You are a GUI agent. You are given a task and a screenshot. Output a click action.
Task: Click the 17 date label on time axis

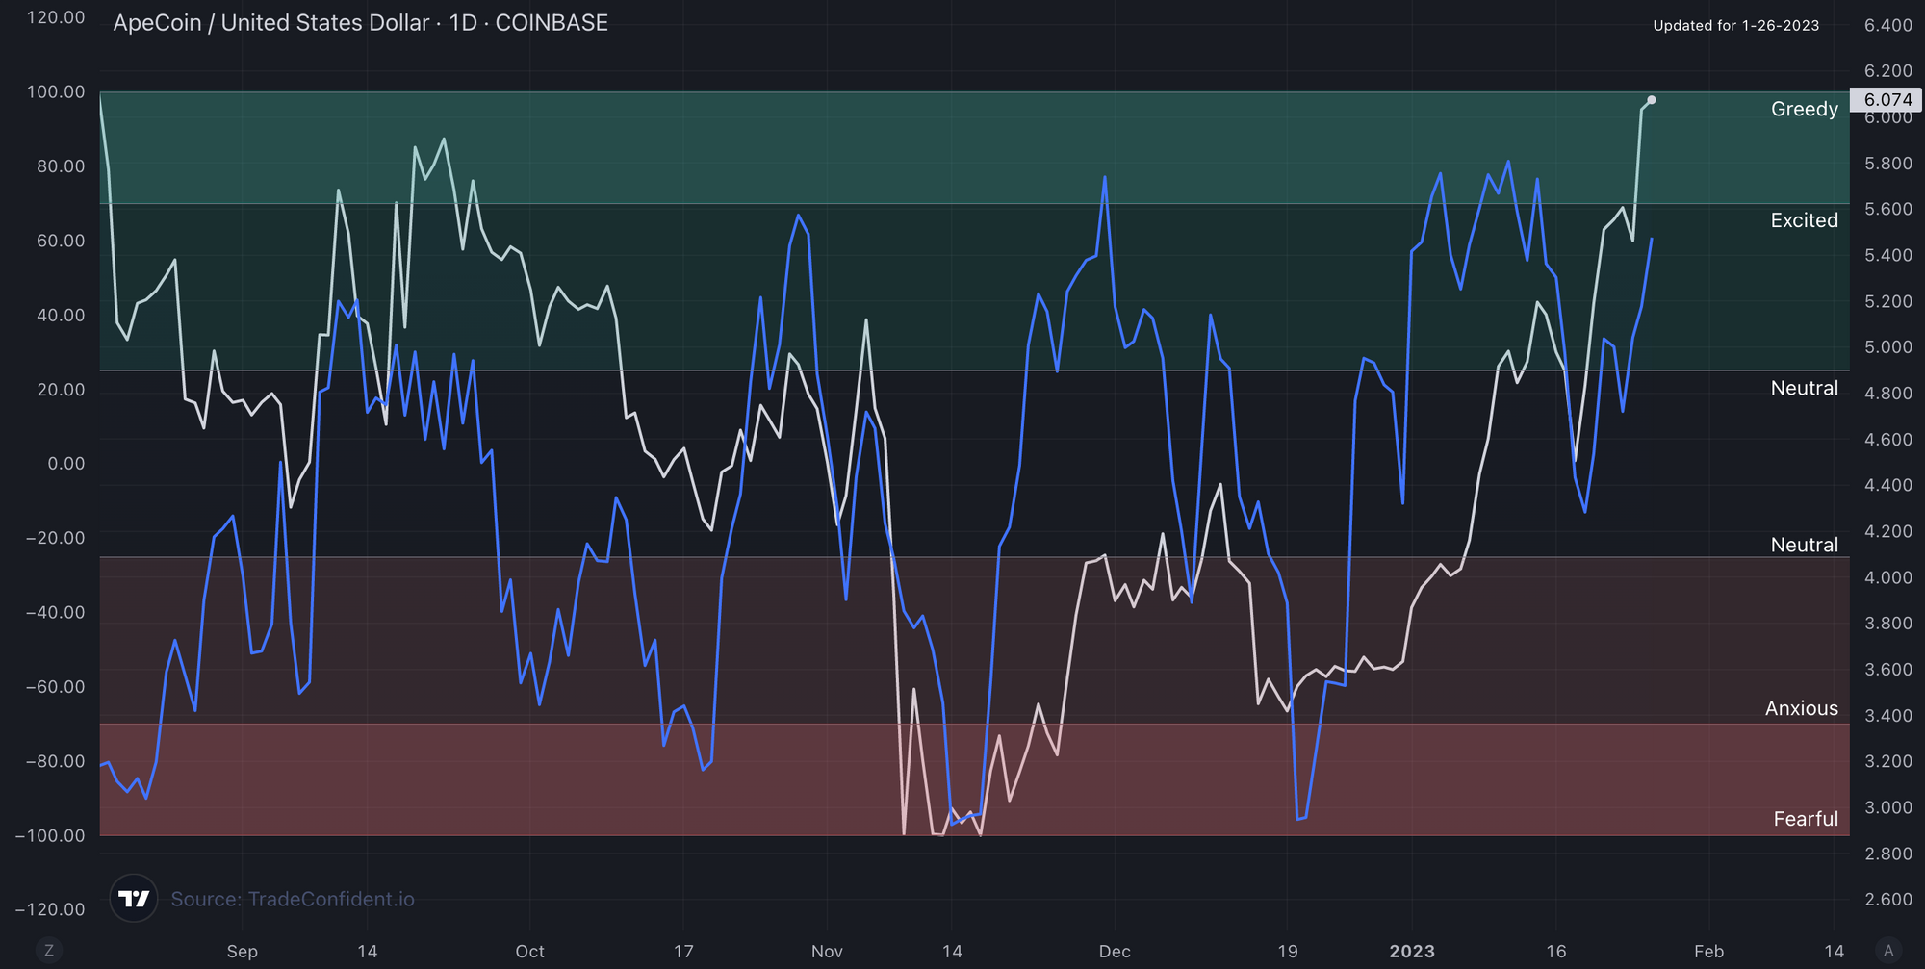(683, 952)
